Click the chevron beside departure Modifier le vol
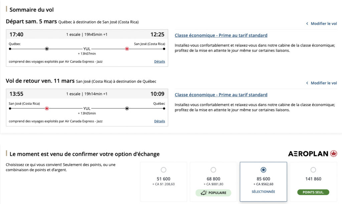The height and width of the screenshot is (204, 342). tap(307, 24)
